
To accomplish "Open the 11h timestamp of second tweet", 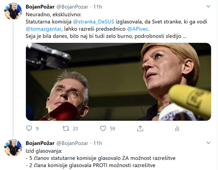I will point(98,143).
